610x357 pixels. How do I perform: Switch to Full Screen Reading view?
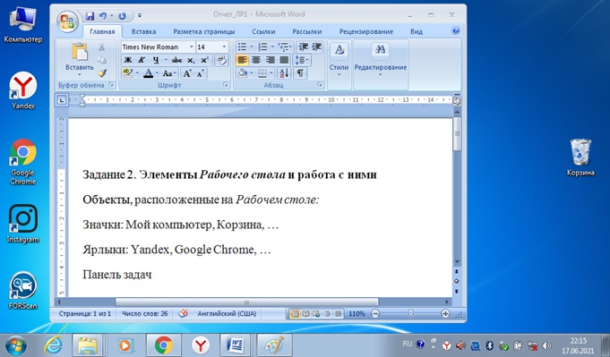[x=305, y=313]
